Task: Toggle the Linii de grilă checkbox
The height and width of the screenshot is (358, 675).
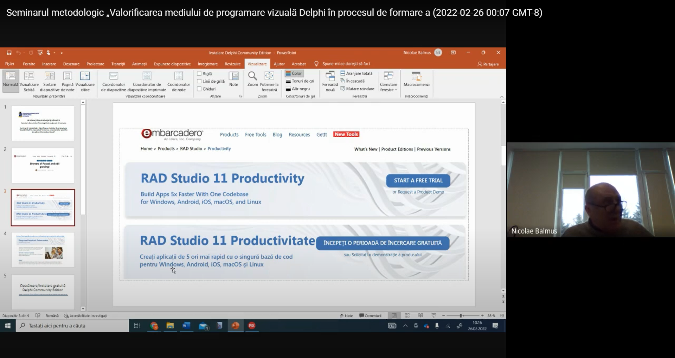Action: [199, 81]
